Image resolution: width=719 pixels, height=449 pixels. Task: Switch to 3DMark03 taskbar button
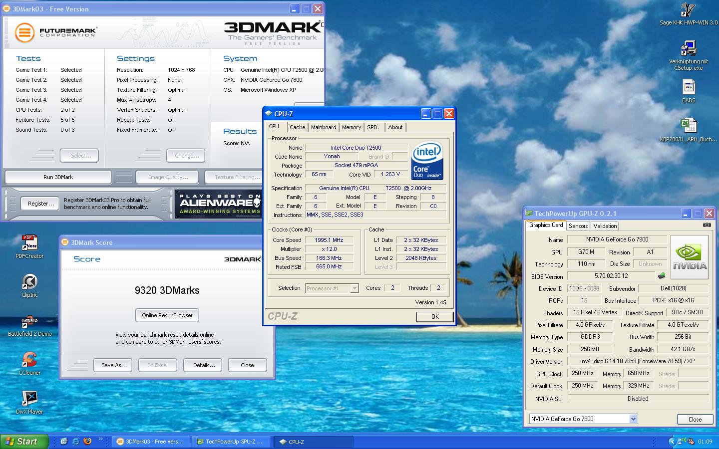(151, 442)
